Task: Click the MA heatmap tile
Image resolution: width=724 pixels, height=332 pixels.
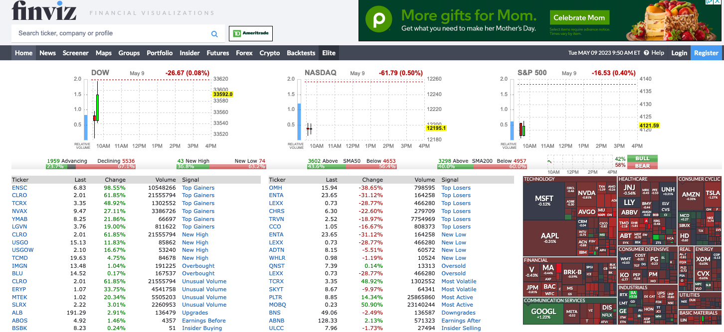Action: (x=548, y=269)
